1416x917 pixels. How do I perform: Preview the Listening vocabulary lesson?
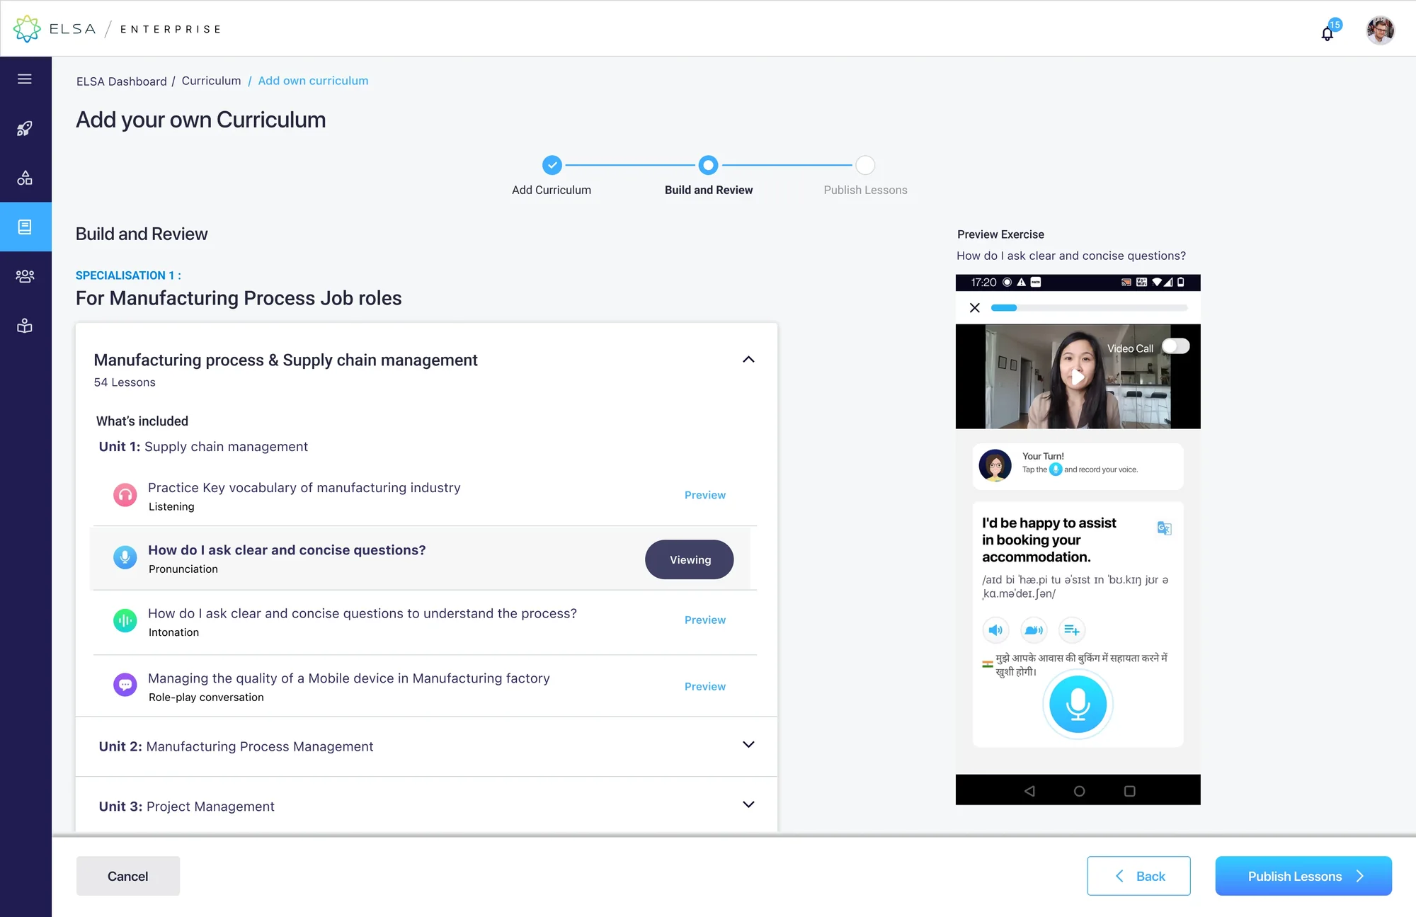(705, 495)
